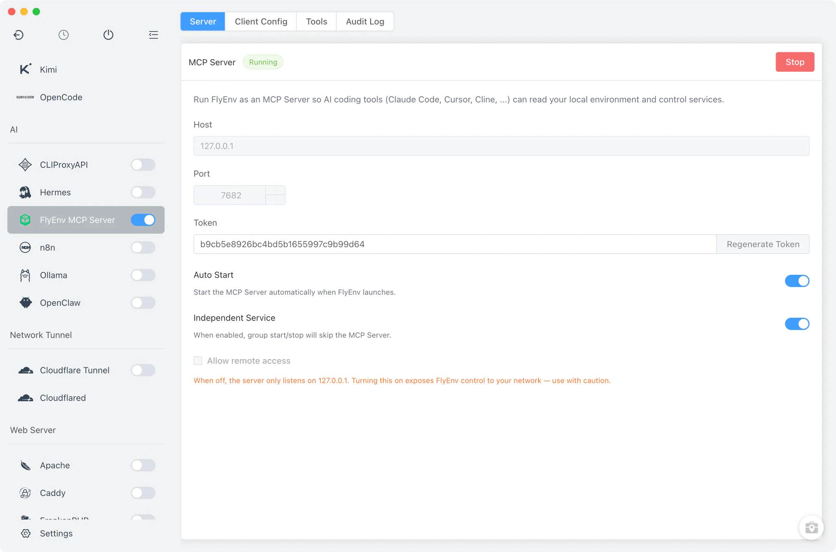This screenshot has width=836, height=552.
Task: Click the n8n icon
Action: [25, 247]
